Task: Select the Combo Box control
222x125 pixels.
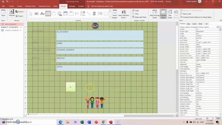Action: [83, 14]
